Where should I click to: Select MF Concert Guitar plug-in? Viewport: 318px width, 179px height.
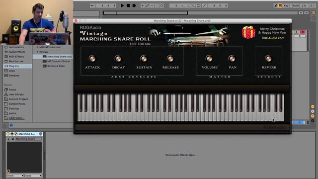pyautogui.click(x=59, y=61)
